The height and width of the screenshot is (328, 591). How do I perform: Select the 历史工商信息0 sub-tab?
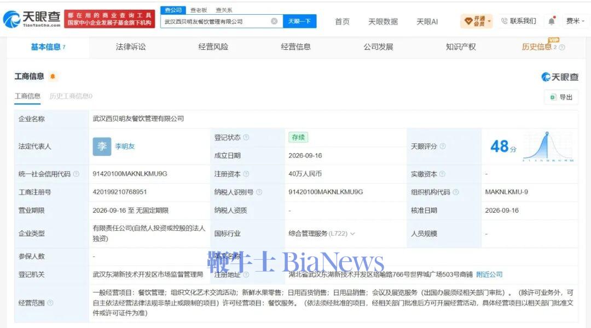pos(71,96)
